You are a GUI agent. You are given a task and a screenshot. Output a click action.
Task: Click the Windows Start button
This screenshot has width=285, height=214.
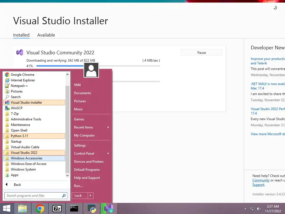click(7, 208)
